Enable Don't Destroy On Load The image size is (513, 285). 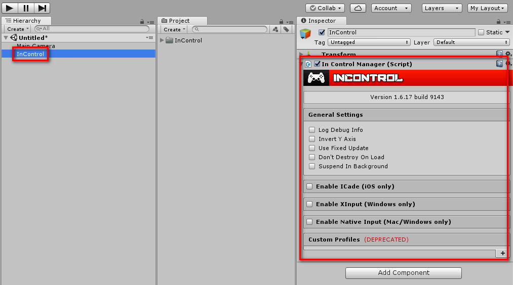click(312, 157)
